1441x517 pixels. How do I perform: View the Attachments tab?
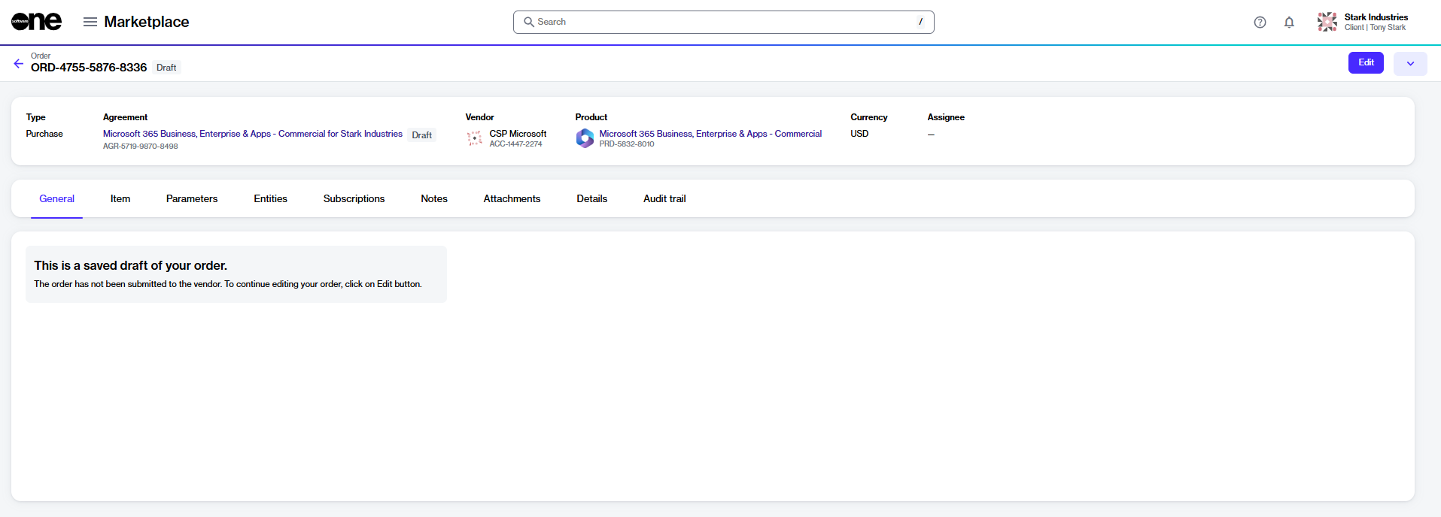pyautogui.click(x=512, y=199)
